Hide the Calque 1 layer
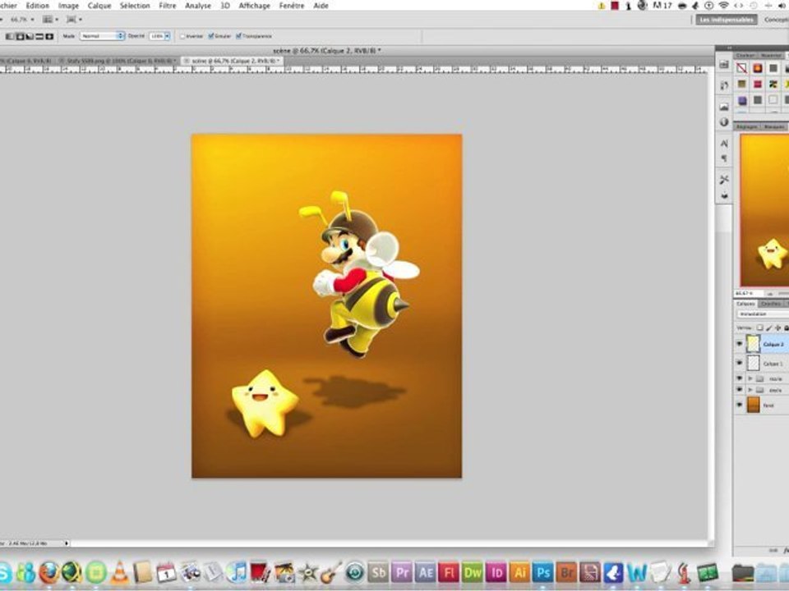Image resolution: width=789 pixels, height=591 pixels. point(739,363)
